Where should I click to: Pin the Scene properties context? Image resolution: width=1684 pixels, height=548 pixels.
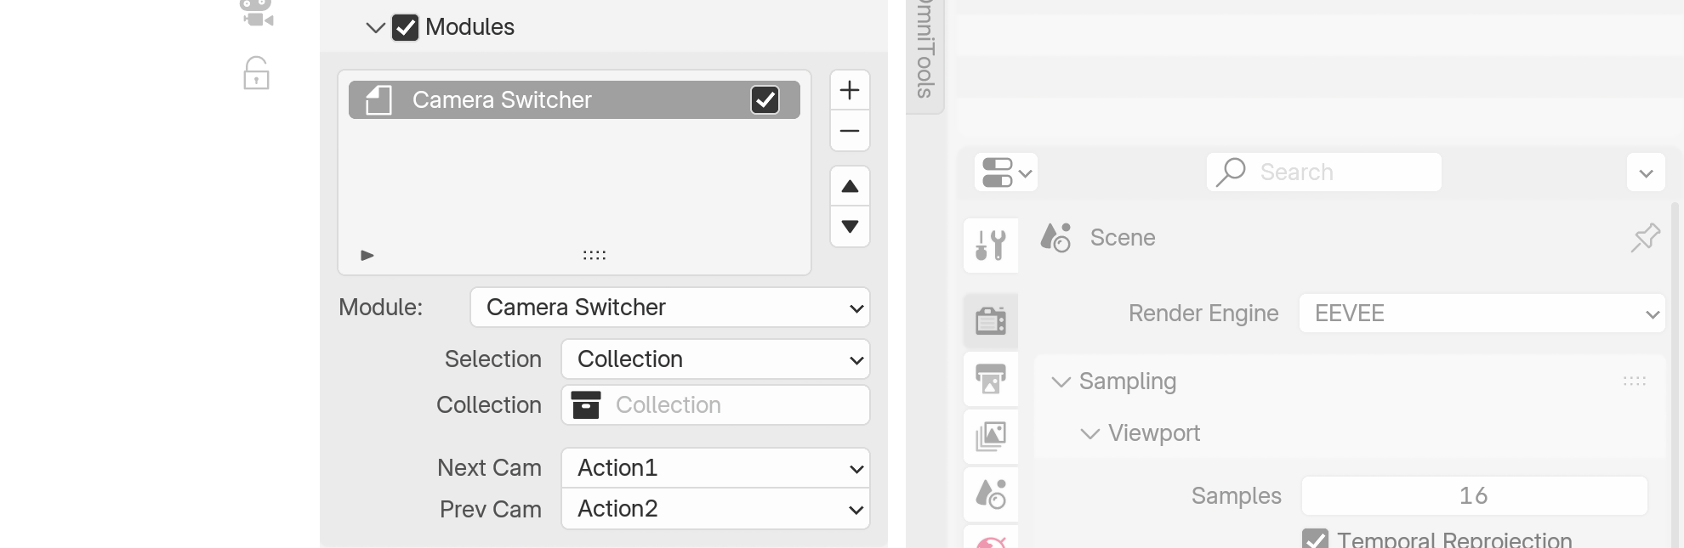pyautogui.click(x=1645, y=238)
